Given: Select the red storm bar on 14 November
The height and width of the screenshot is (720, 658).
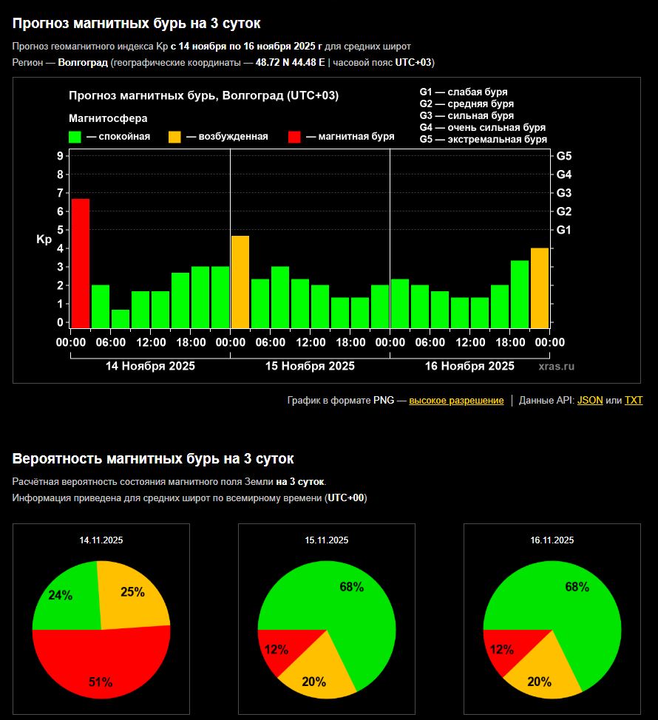Looking at the screenshot, I should pyautogui.click(x=81, y=263).
